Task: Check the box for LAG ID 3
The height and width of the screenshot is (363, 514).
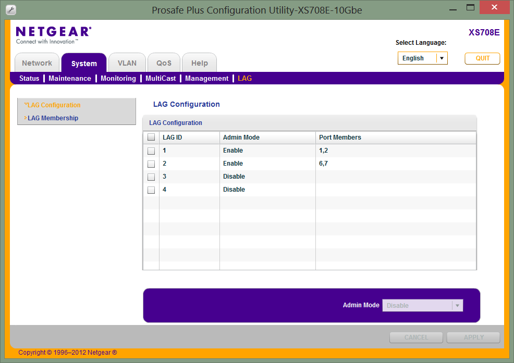Action: (151, 177)
